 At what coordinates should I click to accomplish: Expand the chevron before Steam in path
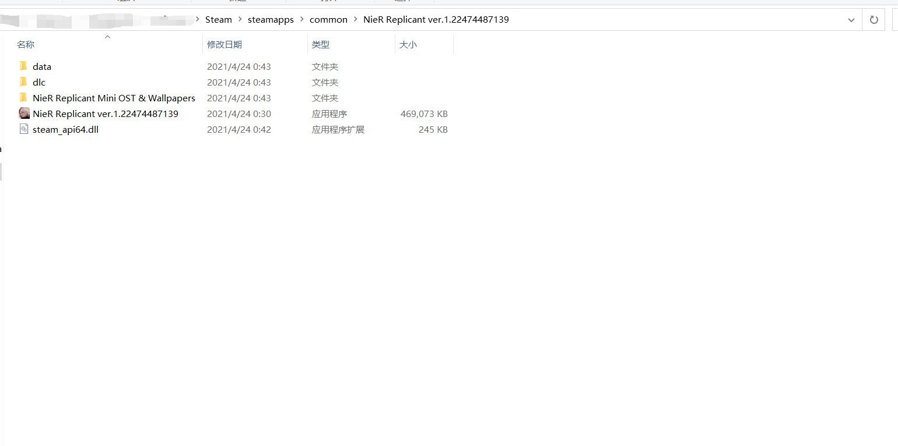[x=197, y=20]
